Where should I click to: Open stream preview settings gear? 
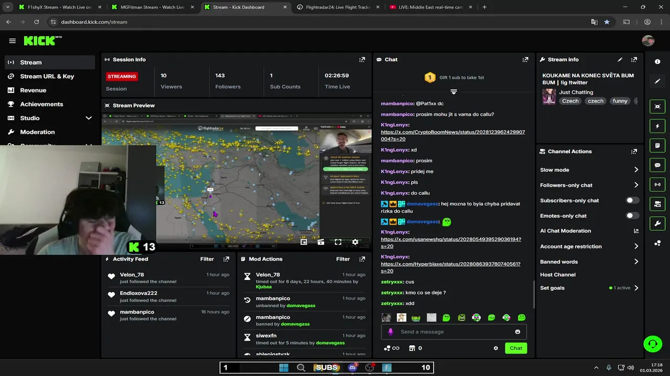coord(355,242)
